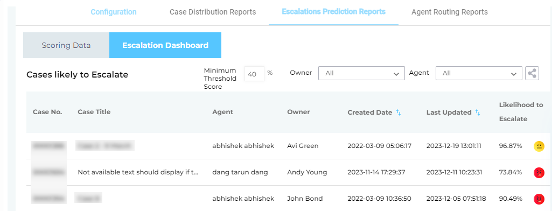Screen dimensions: 552x211
Task: Click red angry face for 73.84% case
Action: 539,172
